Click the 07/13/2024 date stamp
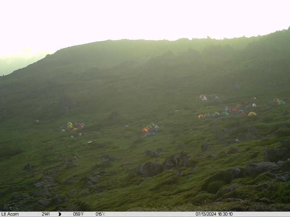Image resolution: width=290 pixels, height=217 pixels. [206, 214]
